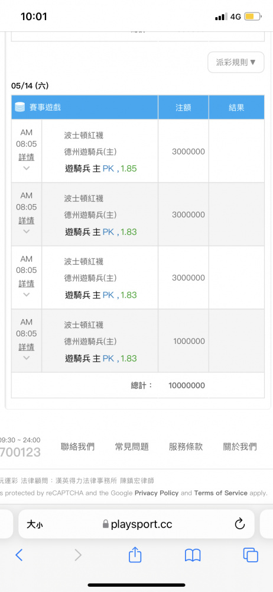Open the 常見問題 footer link

132,447
